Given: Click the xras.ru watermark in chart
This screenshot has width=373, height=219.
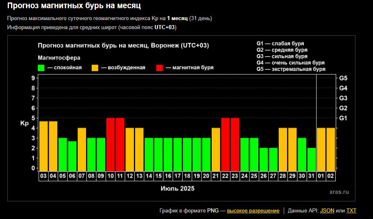Looking at the screenshot, I should pyautogui.click(x=338, y=191).
